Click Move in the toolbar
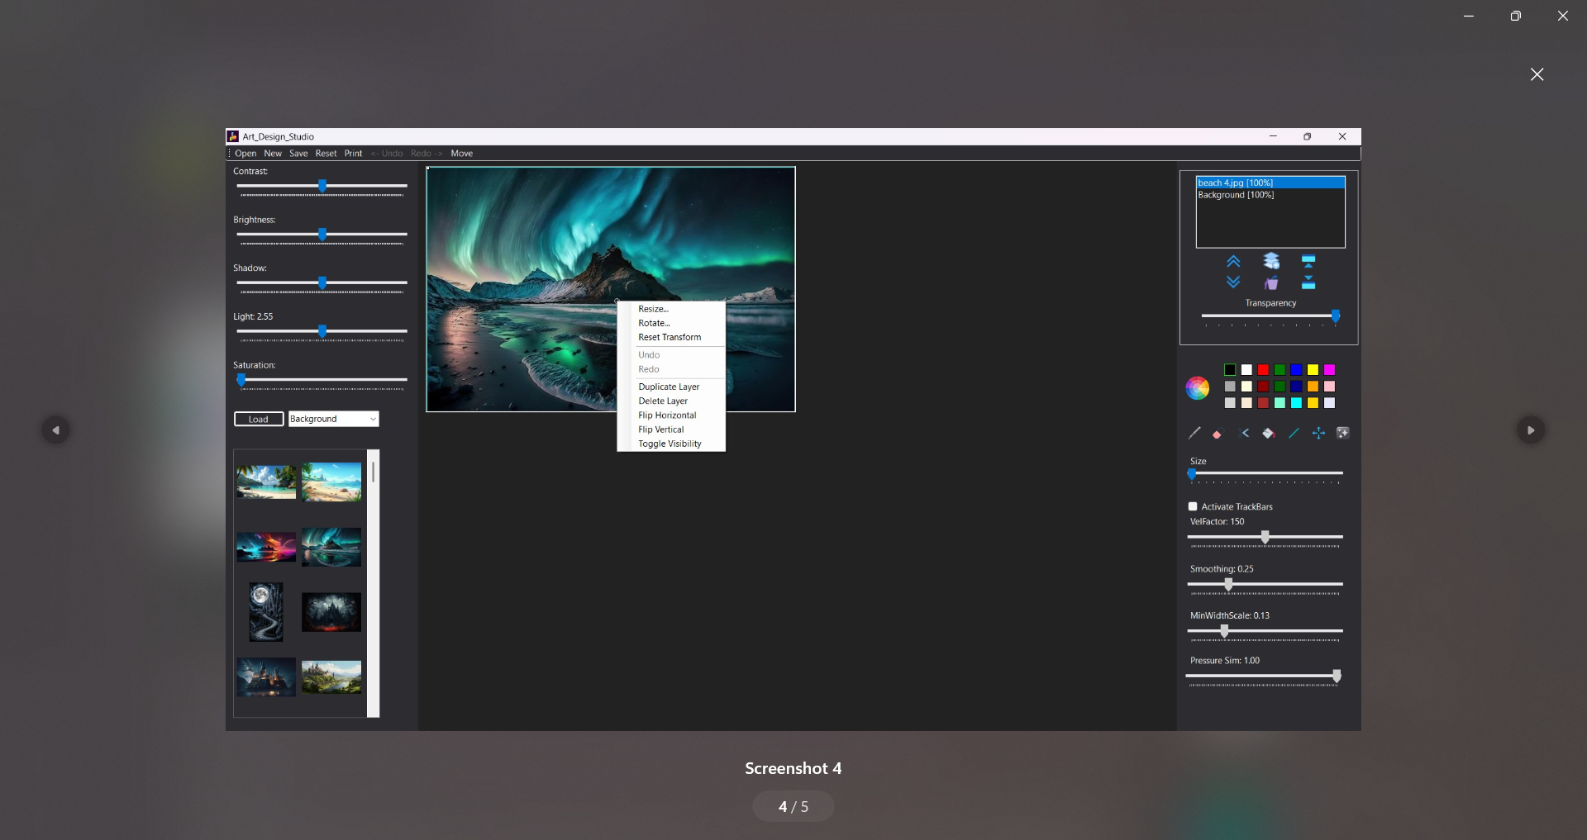1587x840 pixels. pyautogui.click(x=462, y=154)
